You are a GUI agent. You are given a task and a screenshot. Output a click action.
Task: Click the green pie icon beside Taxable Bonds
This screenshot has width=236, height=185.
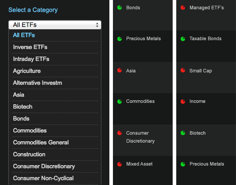click(183, 39)
